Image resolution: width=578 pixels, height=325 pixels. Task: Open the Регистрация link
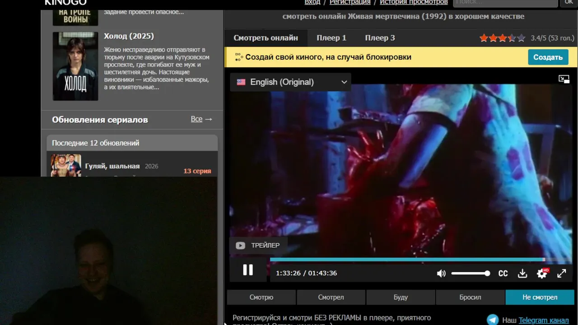coord(350,2)
